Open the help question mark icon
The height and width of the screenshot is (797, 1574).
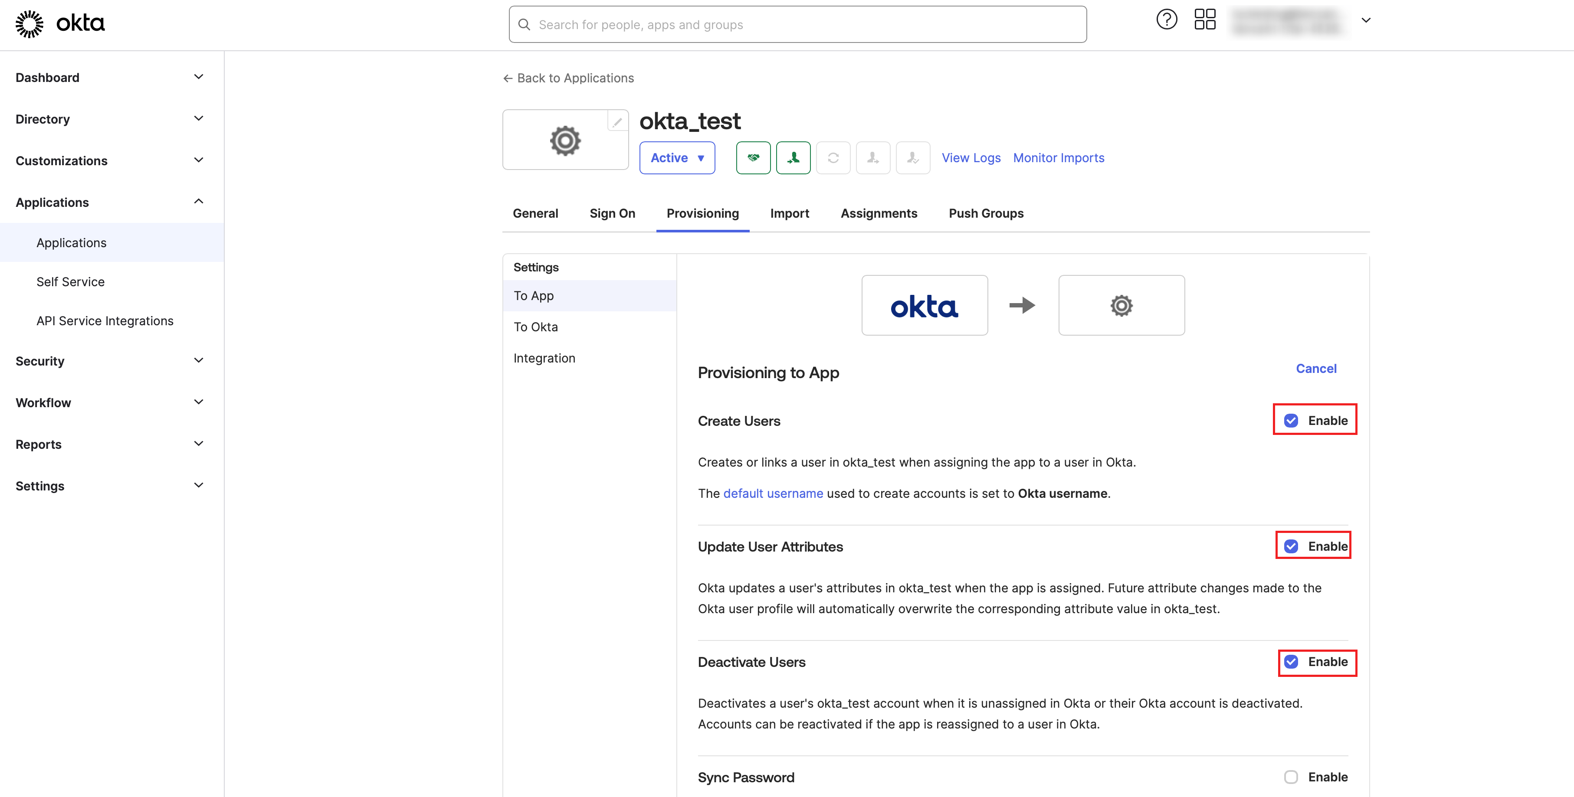(x=1167, y=20)
